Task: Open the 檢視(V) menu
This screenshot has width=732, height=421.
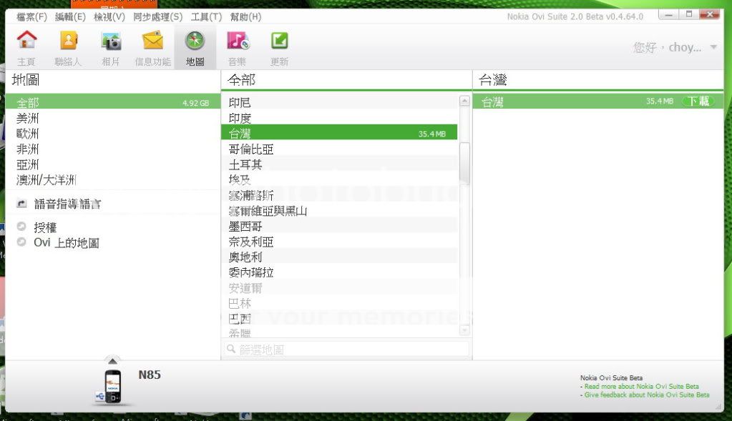Action: [x=109, y=16]
